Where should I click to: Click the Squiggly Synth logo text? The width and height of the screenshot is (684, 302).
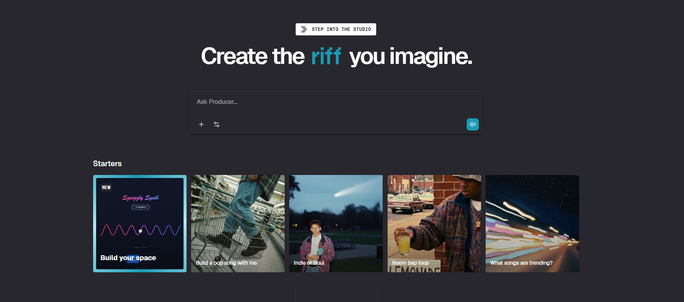click(x=140, y=198)
